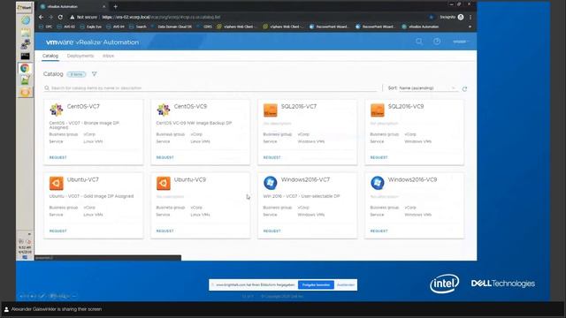Viewport: 566px width, 318px height.
Task: Select the vRealize Automation browser tab
Action: click(73, 6)
